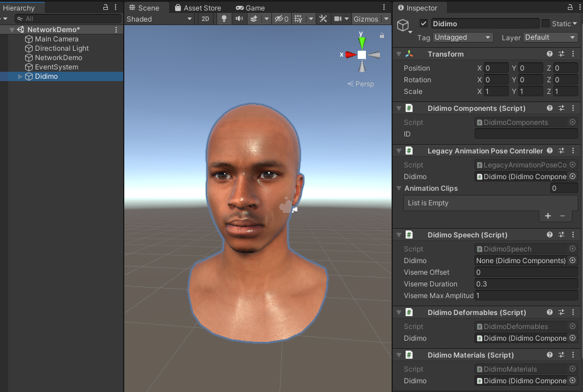Click the scene gizmo rotation lock
Viewport: 583px width, 392px height.
click(x=382, y=36)
